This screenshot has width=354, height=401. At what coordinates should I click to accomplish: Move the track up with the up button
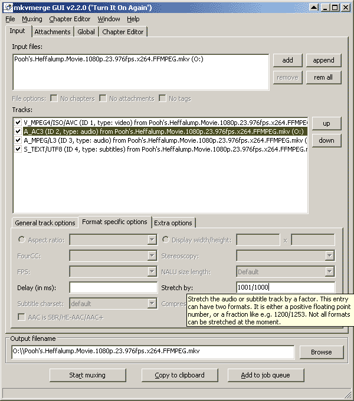[327, 123]
